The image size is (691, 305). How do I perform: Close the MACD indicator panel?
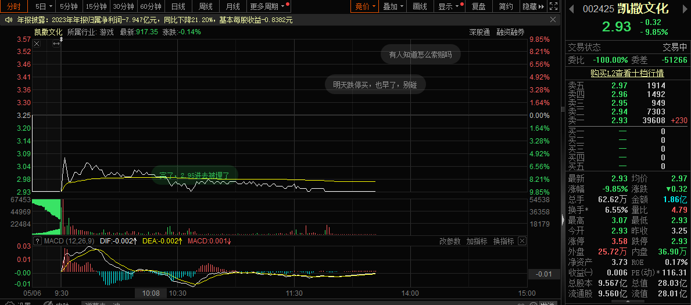coord(522,241)
